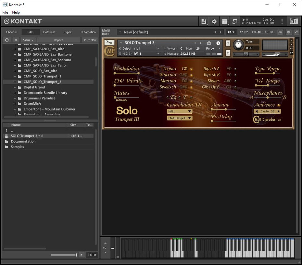Toggle the rack minimize arrows icon
This screenshot has height=265, width=302.
click(x=296, y=32)
